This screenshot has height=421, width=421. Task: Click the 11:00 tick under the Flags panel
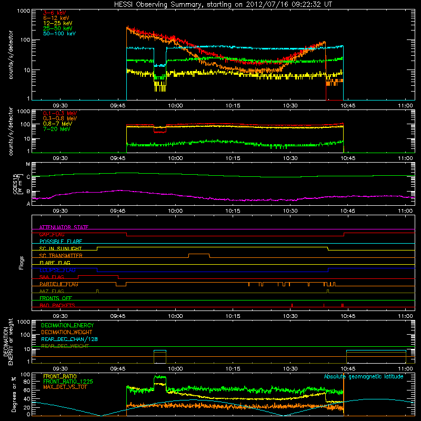(405, 316)
